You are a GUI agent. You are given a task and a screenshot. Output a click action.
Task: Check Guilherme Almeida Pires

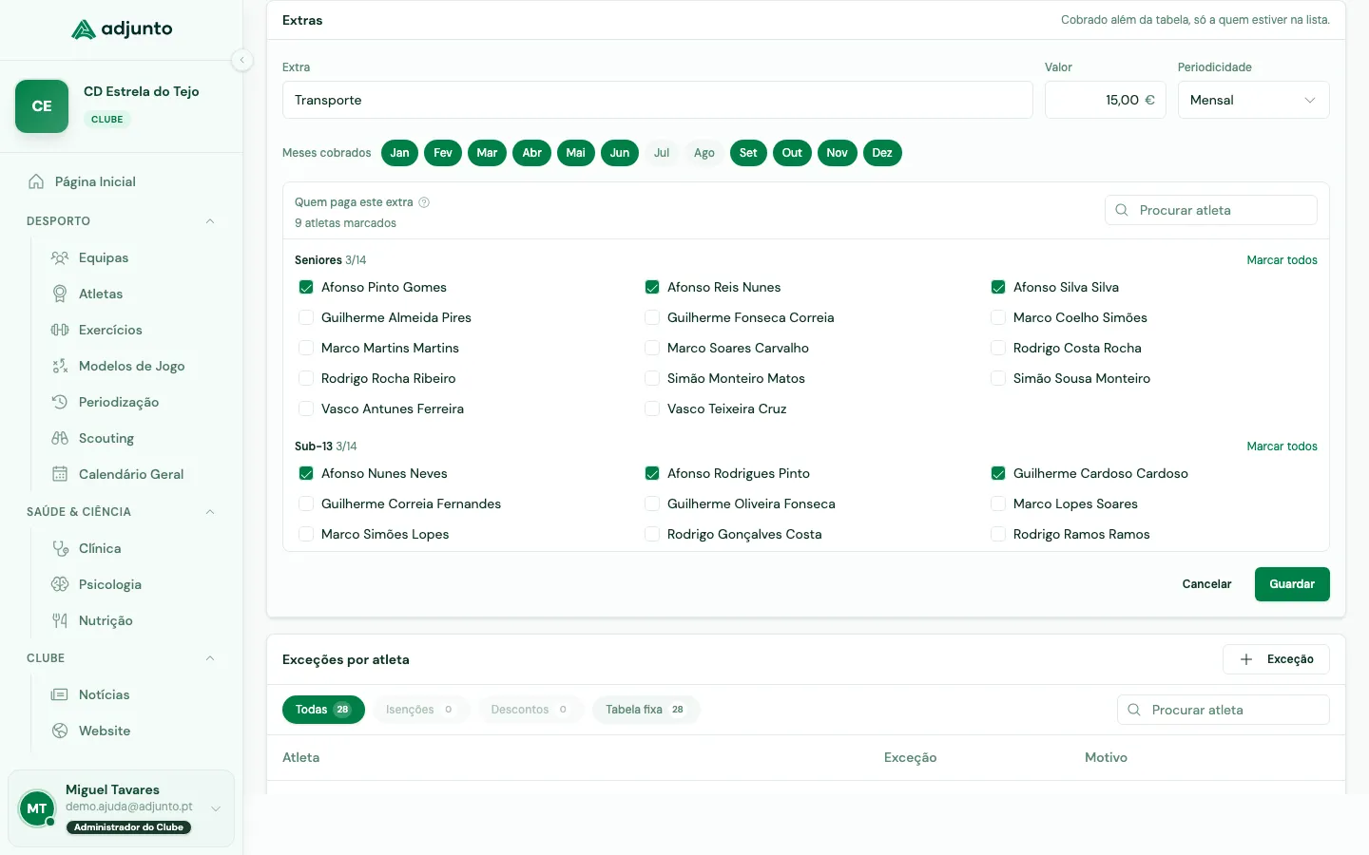coord(306,317)
